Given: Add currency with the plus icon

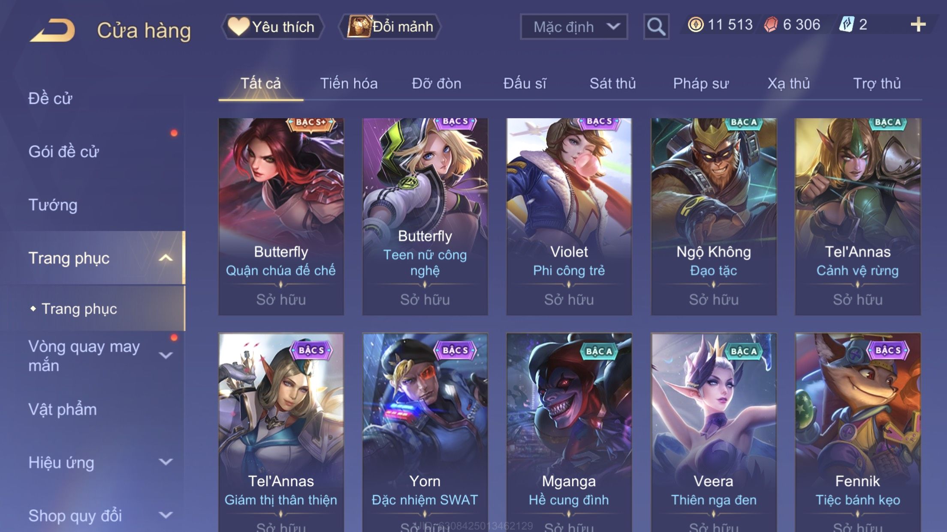Looking at the screenshot, I should coord(918,25).
